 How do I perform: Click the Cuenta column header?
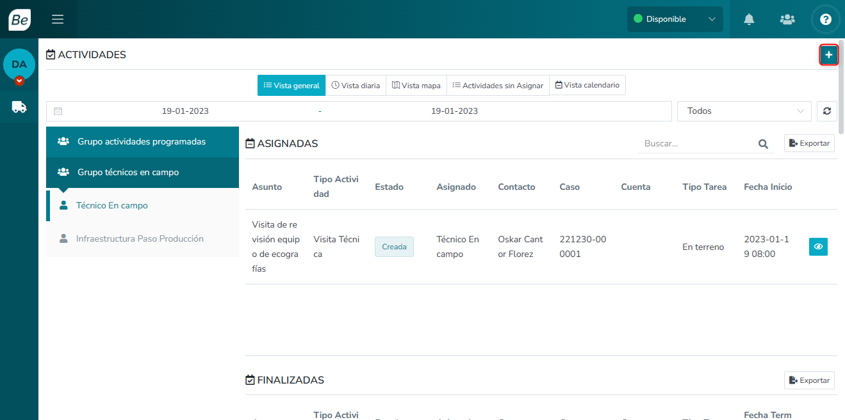636,187
